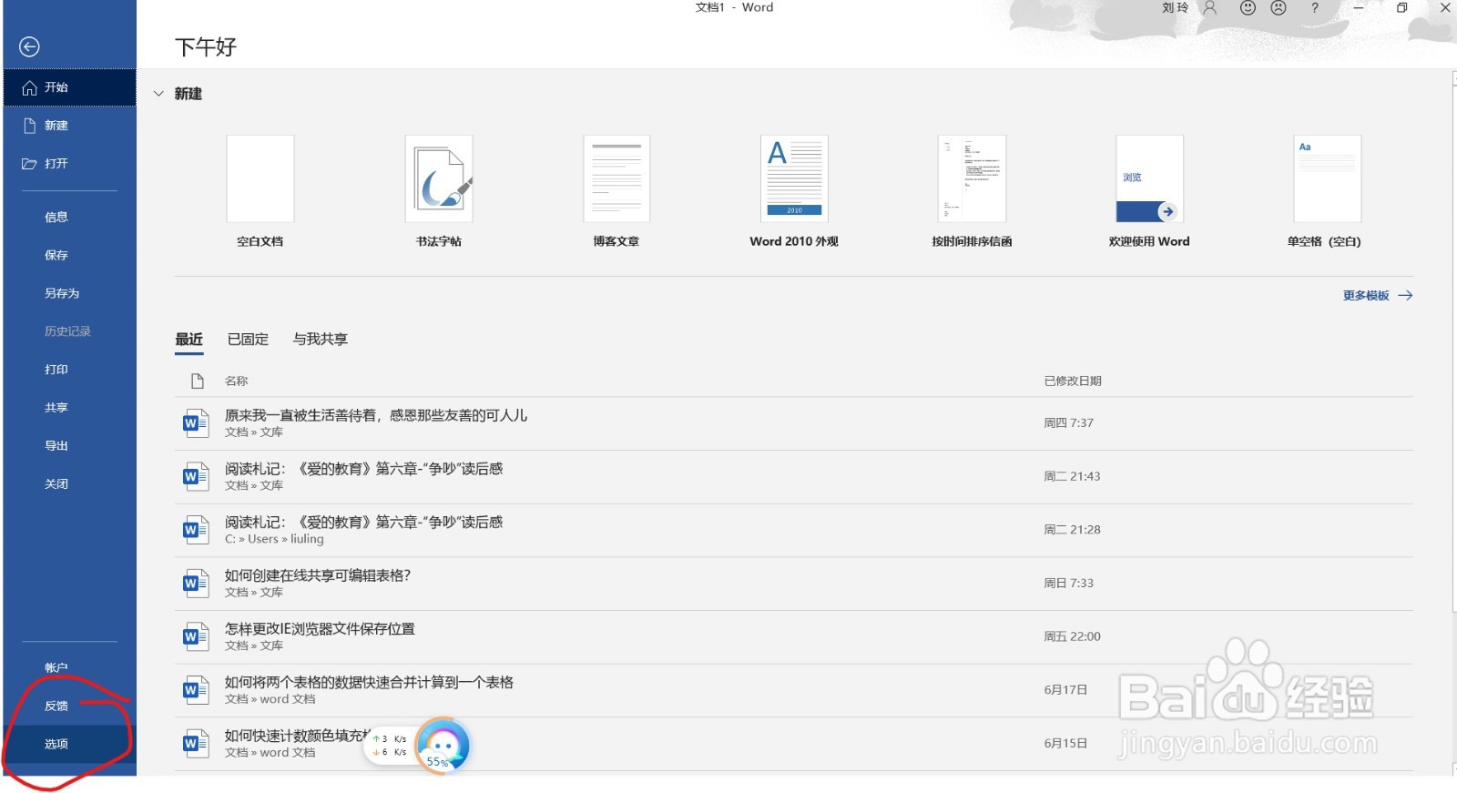Open the account profile icon
Image resolution: width=1457 pixels, height=793 pixels.
tap(1210, 7)
